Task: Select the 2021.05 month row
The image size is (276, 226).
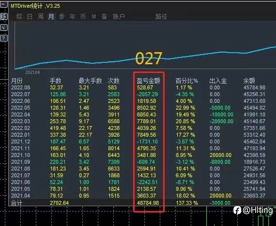Action: pyautogui.click(x=138, y=189)
